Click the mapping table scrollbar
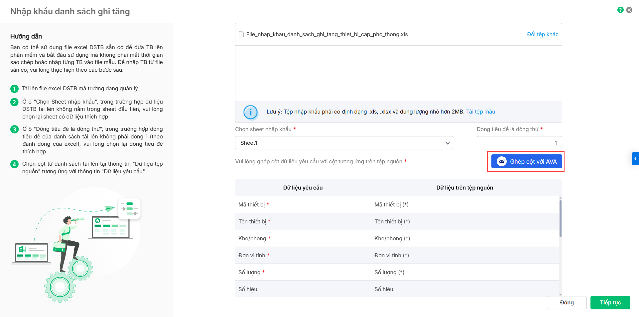 click(560, 219)
